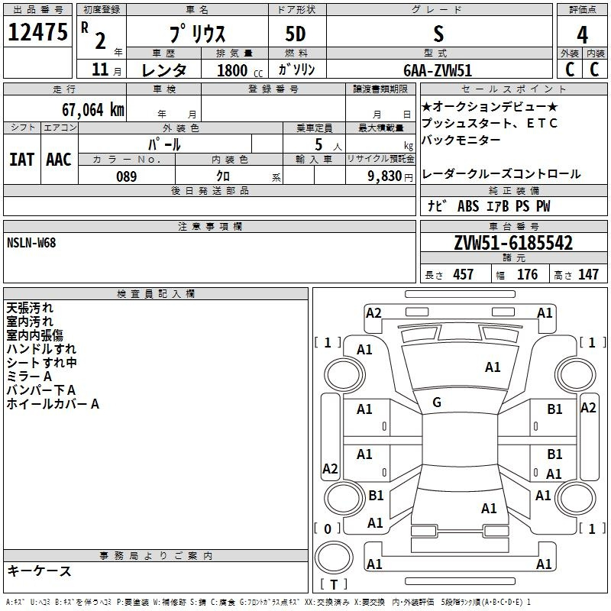Click the color number 089
This screenshot has width=611, height=611.
(127, 176)
